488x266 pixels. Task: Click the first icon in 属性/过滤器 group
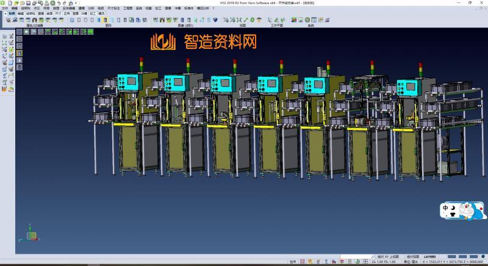pos(8,20)
